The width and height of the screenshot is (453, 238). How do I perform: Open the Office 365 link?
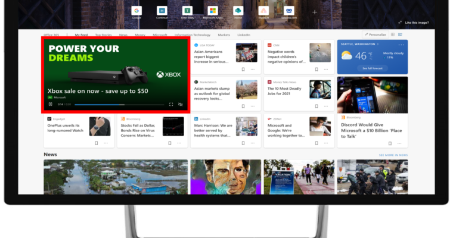pyautogui.click(x=51, y=35)
